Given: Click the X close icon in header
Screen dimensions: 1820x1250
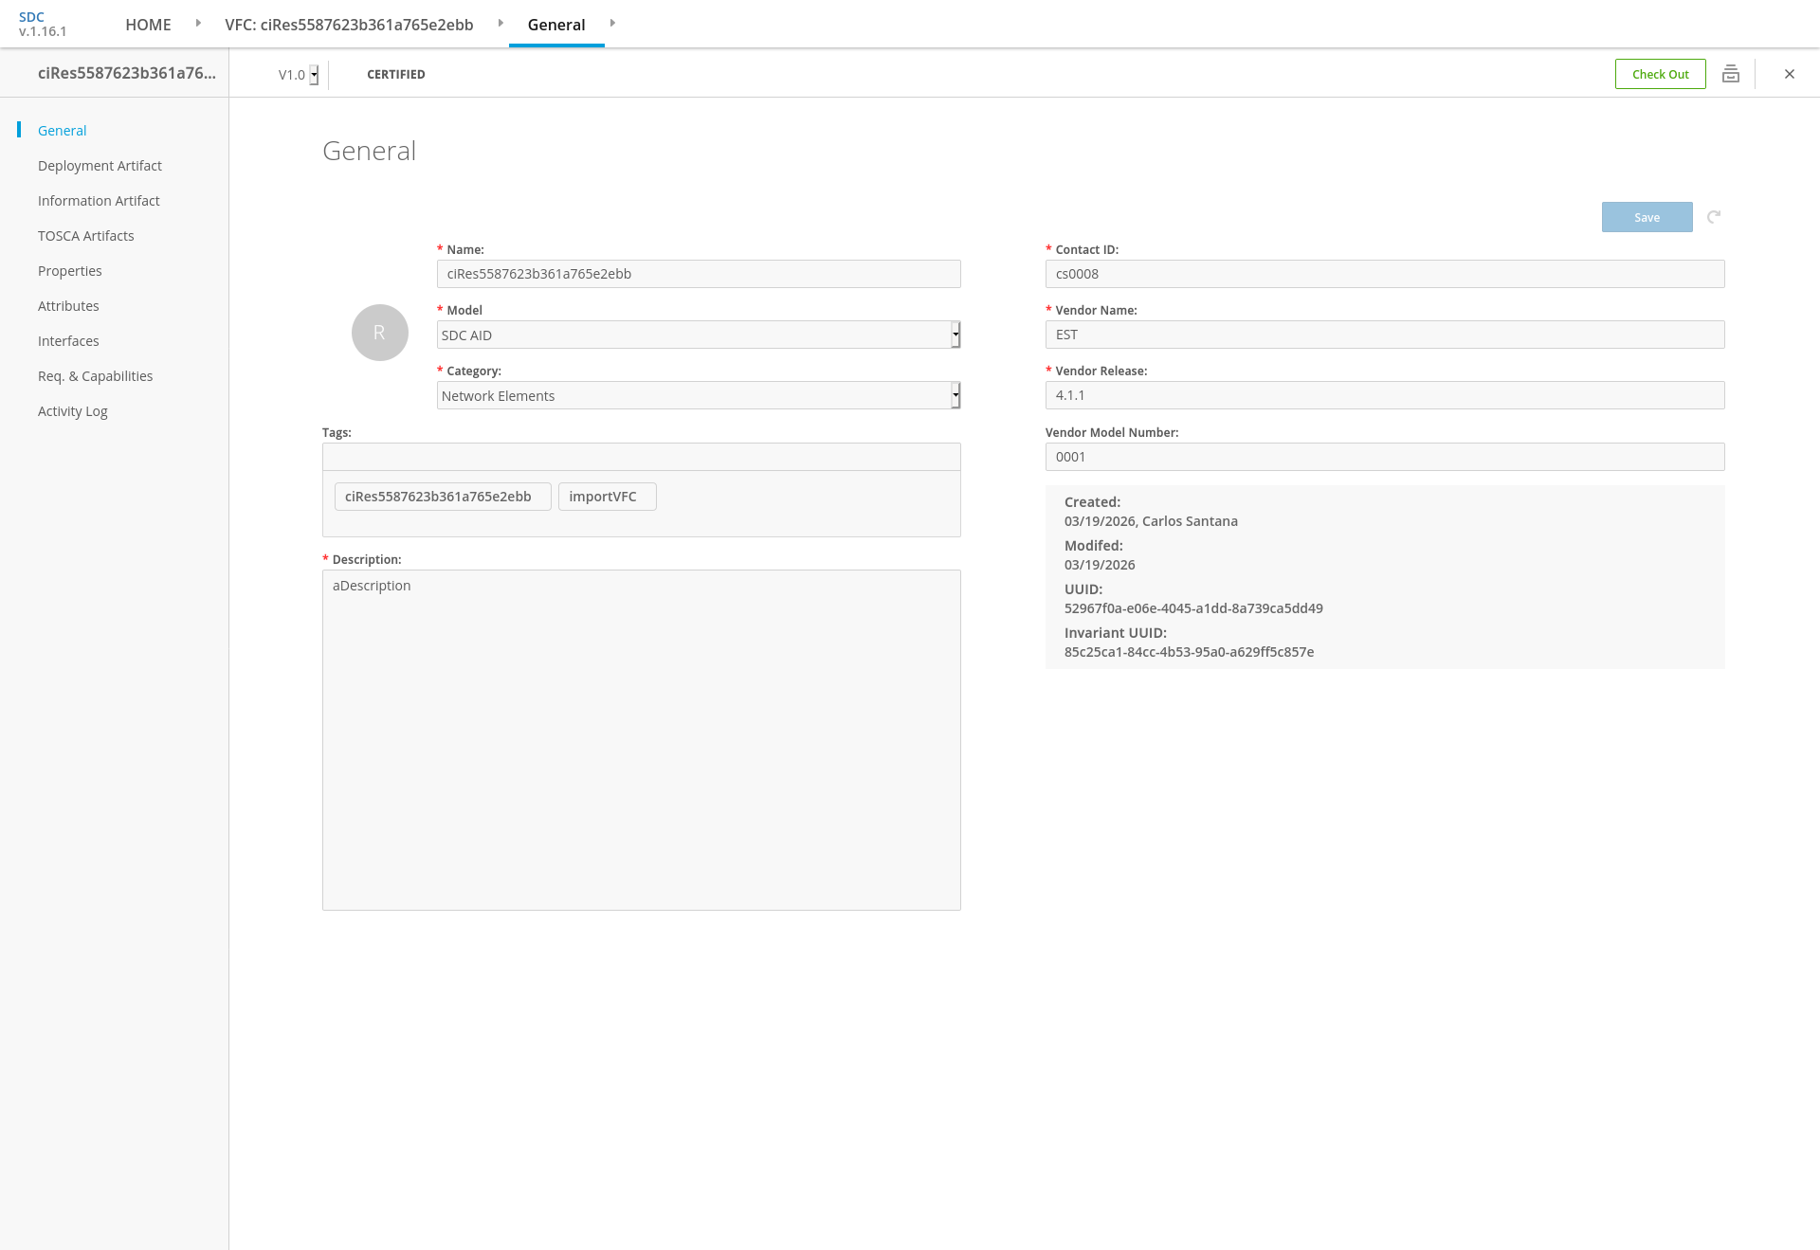Looking at the screenshot, I should (1789, 74).
